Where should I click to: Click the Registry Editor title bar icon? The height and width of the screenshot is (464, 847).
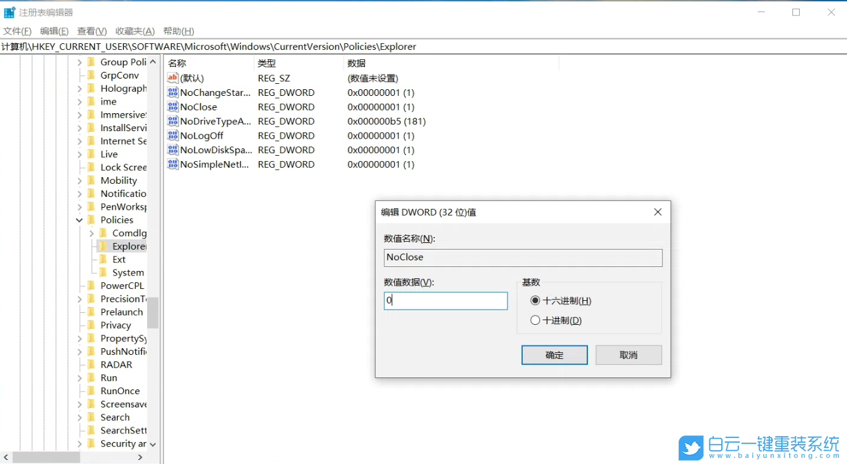tap(9, 11)
